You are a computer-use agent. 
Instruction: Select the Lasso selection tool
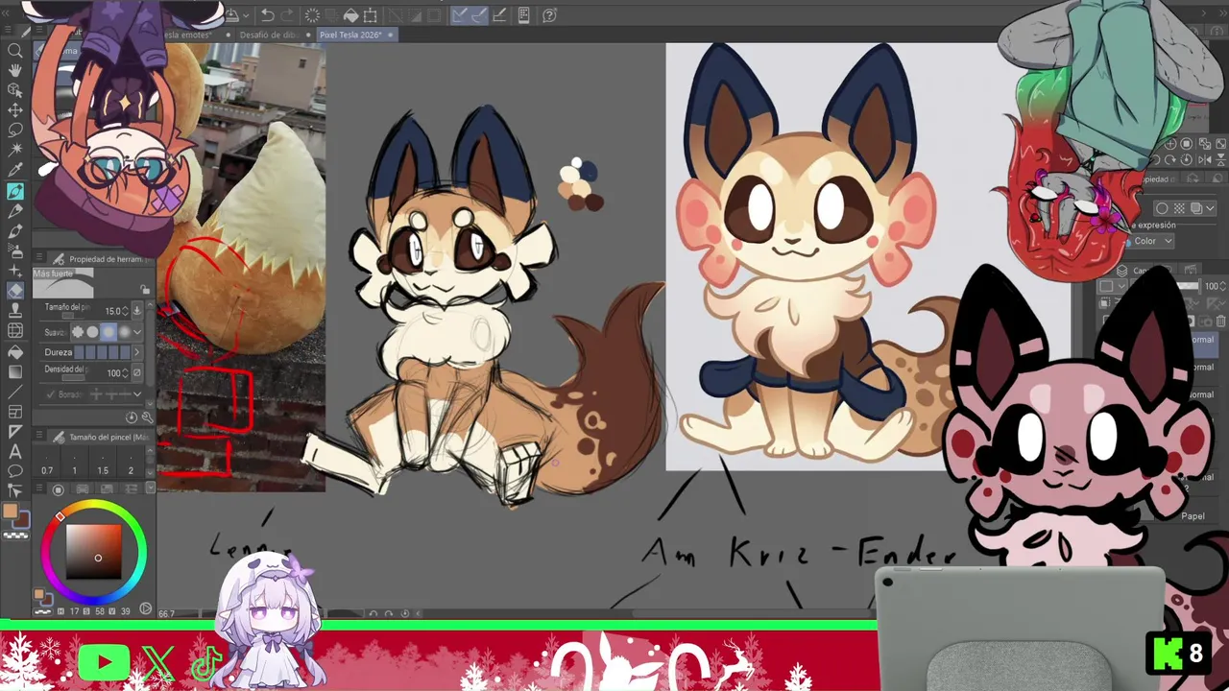pos(15,130)
